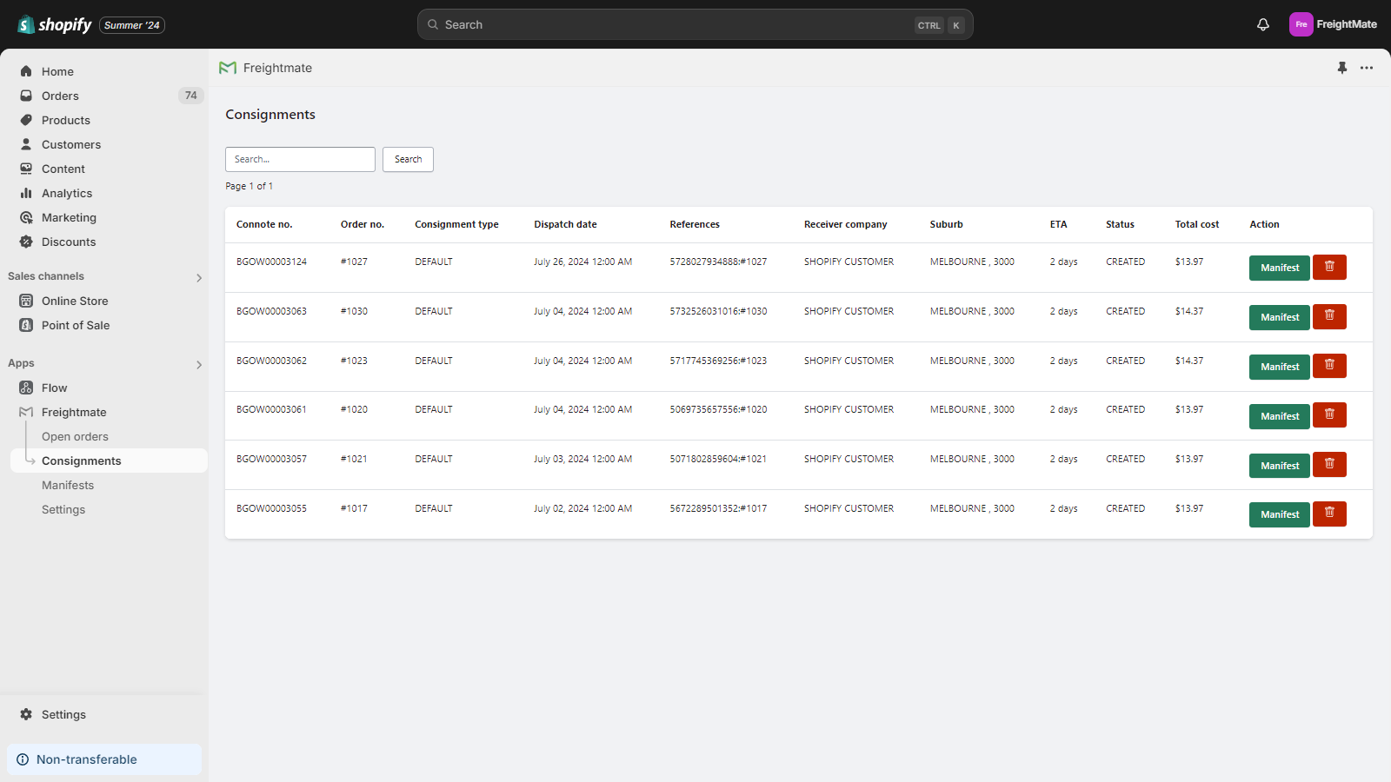Click Manifest for consignment BGOW00003057
This screenshot has height=782, width=1391.
point(1279,466)
